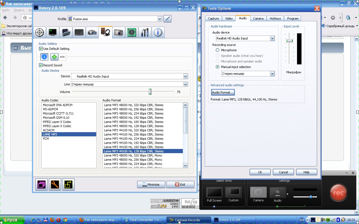The height and width of the screenshot is (224, 359).
Task: Open Tools Options Audio device dropdown
Action: coord(272,38)
